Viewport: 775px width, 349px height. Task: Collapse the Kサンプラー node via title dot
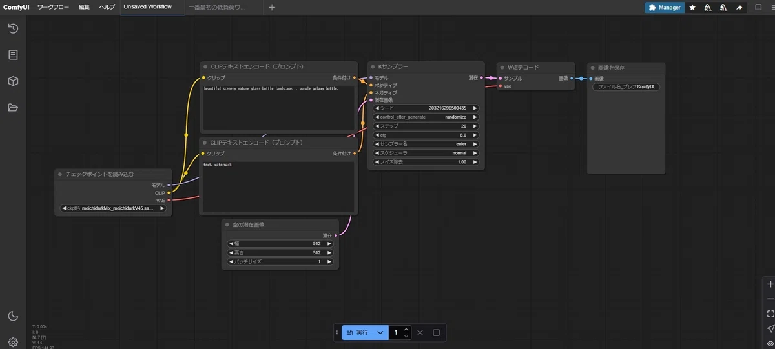(373, 66)
